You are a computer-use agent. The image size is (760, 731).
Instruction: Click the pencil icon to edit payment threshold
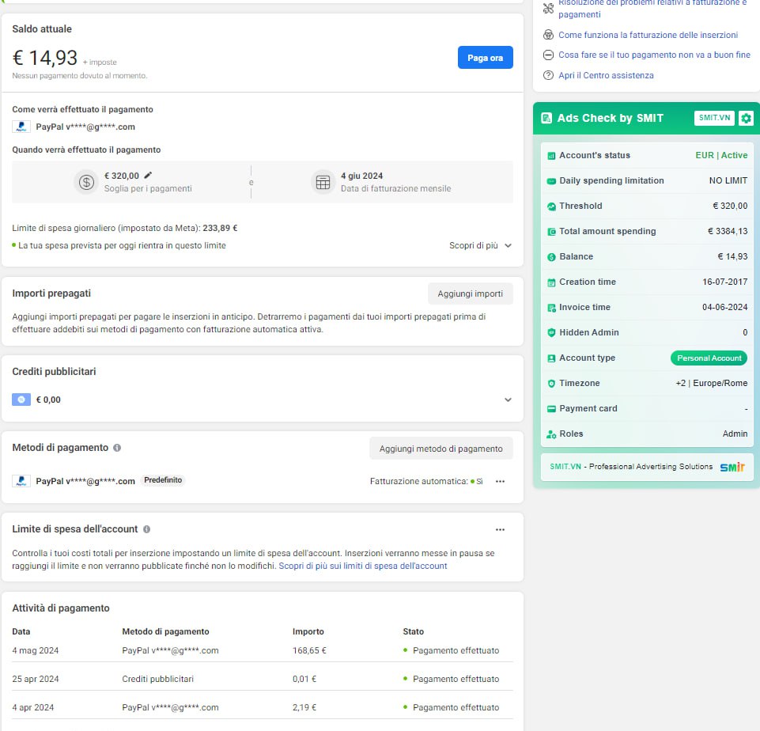pos(148,176)
